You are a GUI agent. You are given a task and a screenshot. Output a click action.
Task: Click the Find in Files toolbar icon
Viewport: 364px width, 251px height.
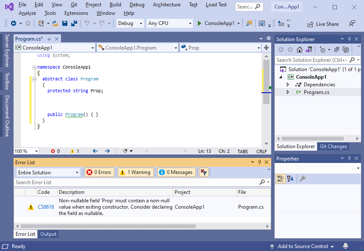pyautogui.click(x=249, y=23)
